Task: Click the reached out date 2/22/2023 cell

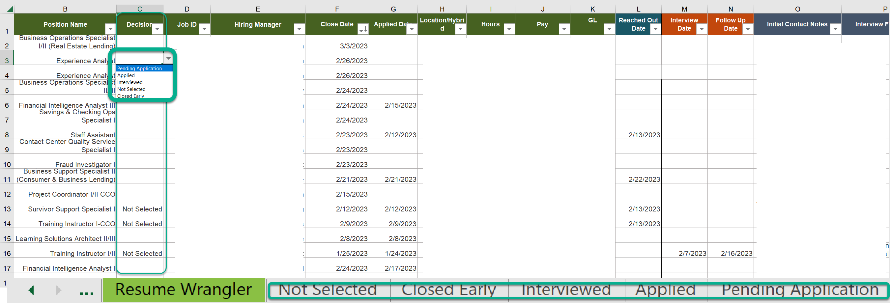Action: tap(638, 176)
